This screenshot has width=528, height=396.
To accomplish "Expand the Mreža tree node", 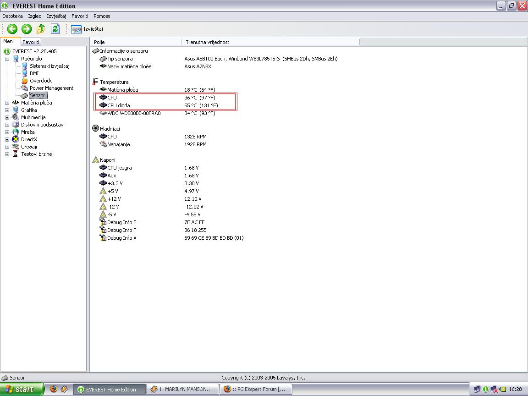I will pyautogui.click(x=7, y=132).
